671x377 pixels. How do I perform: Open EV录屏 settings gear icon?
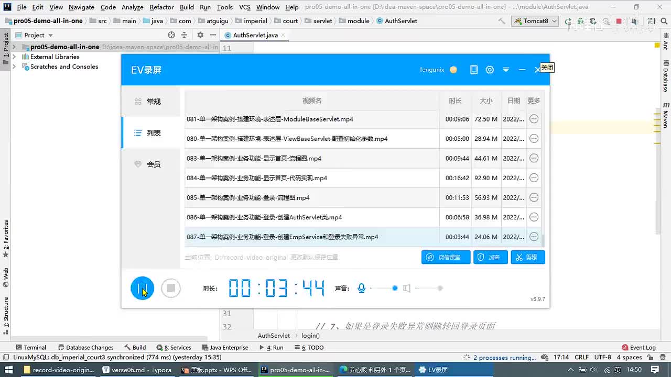[x=490, y=70]
